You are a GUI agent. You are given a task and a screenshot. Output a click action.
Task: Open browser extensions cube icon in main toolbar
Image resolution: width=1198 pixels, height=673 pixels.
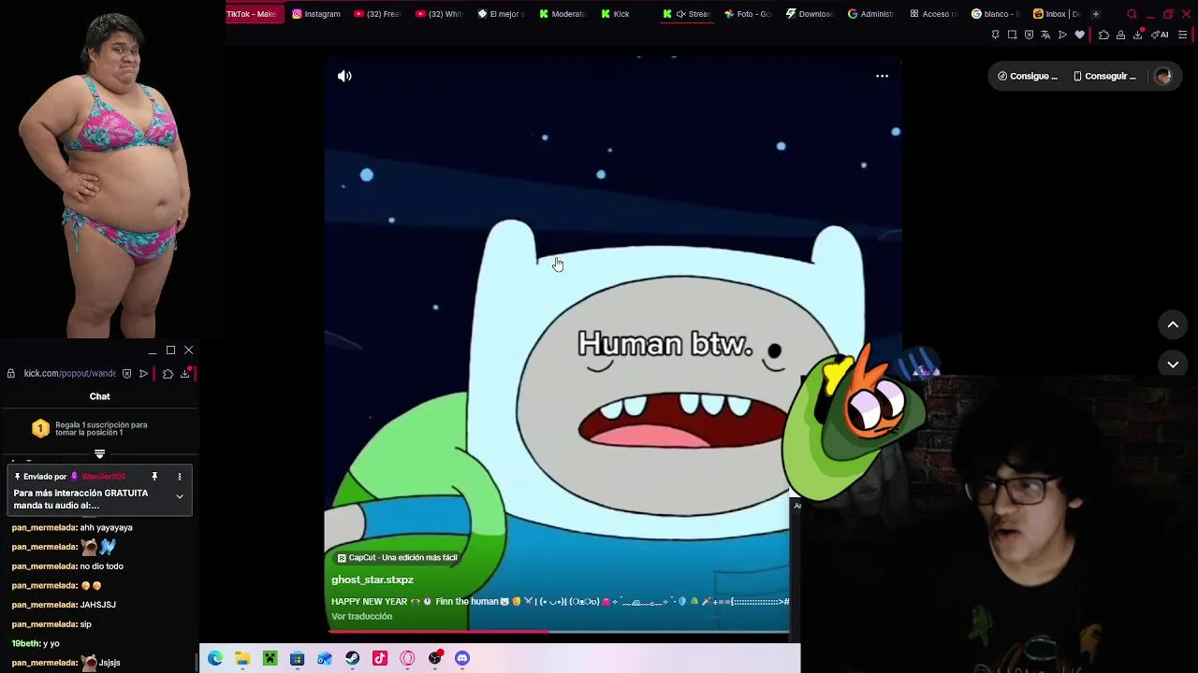click(1103, 35)
